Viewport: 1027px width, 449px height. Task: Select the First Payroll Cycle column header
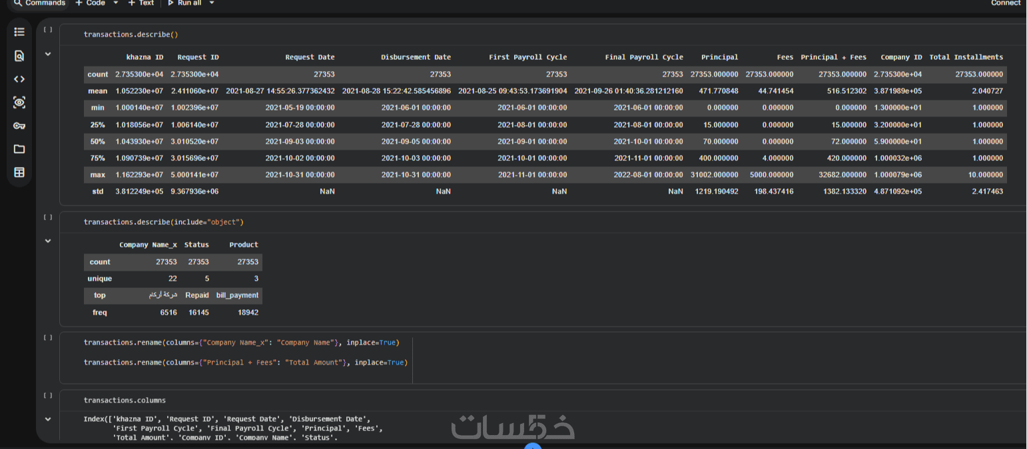pos(528,57)
